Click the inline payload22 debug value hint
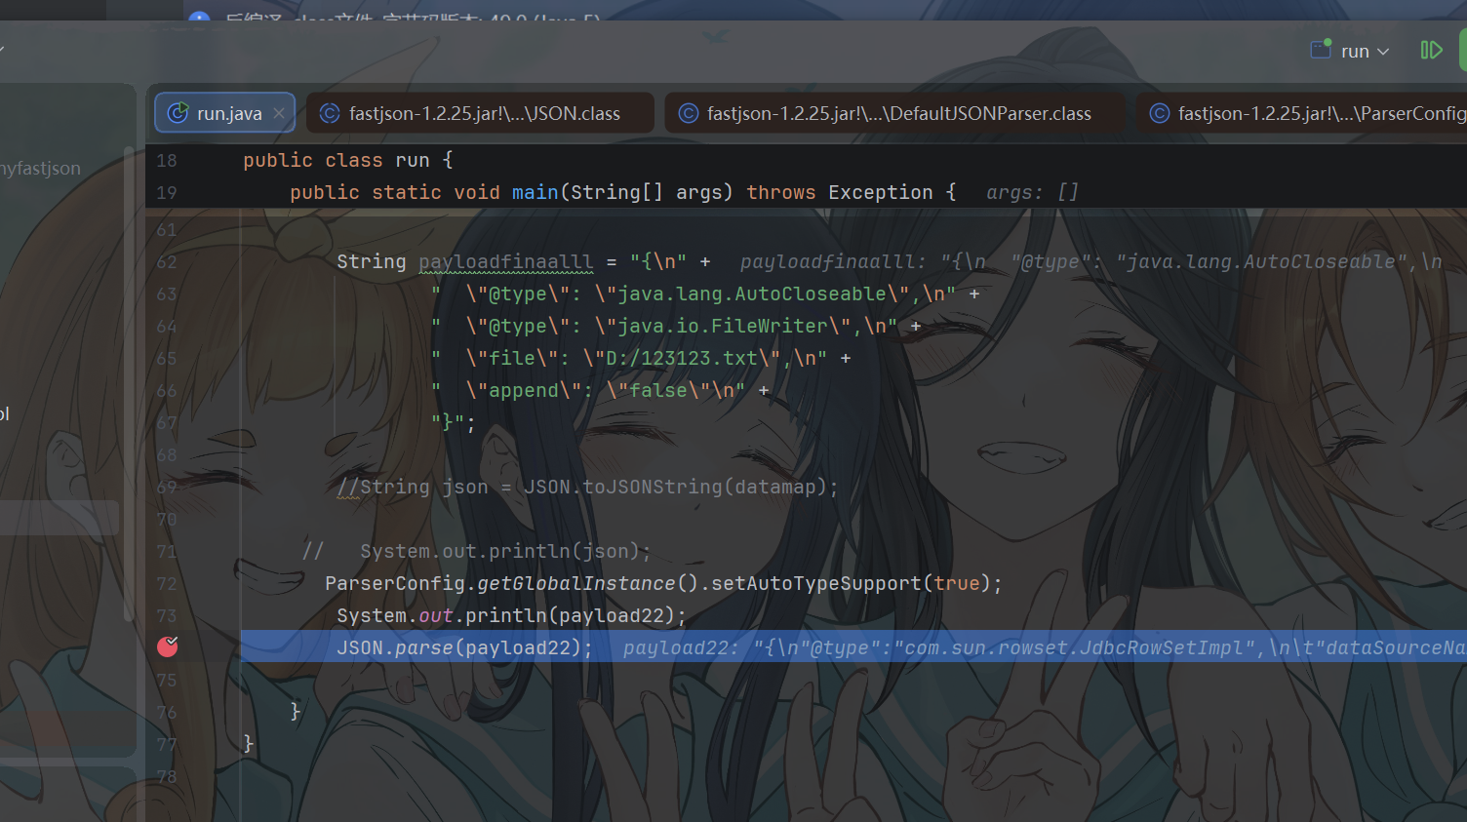The width and height of the screenshot is (1467, 822). 1044,647
